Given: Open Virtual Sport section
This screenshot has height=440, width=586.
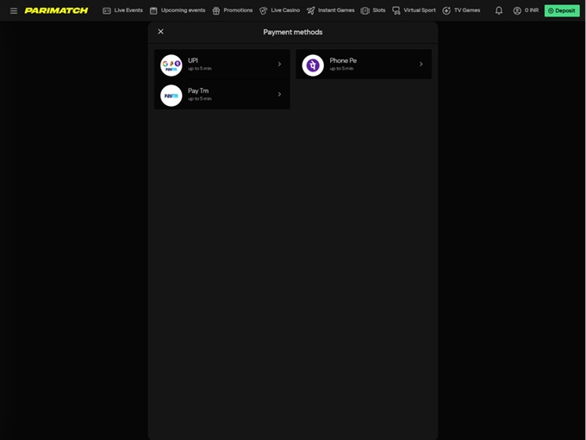Looking at the screenshot, I should point(414,10).
